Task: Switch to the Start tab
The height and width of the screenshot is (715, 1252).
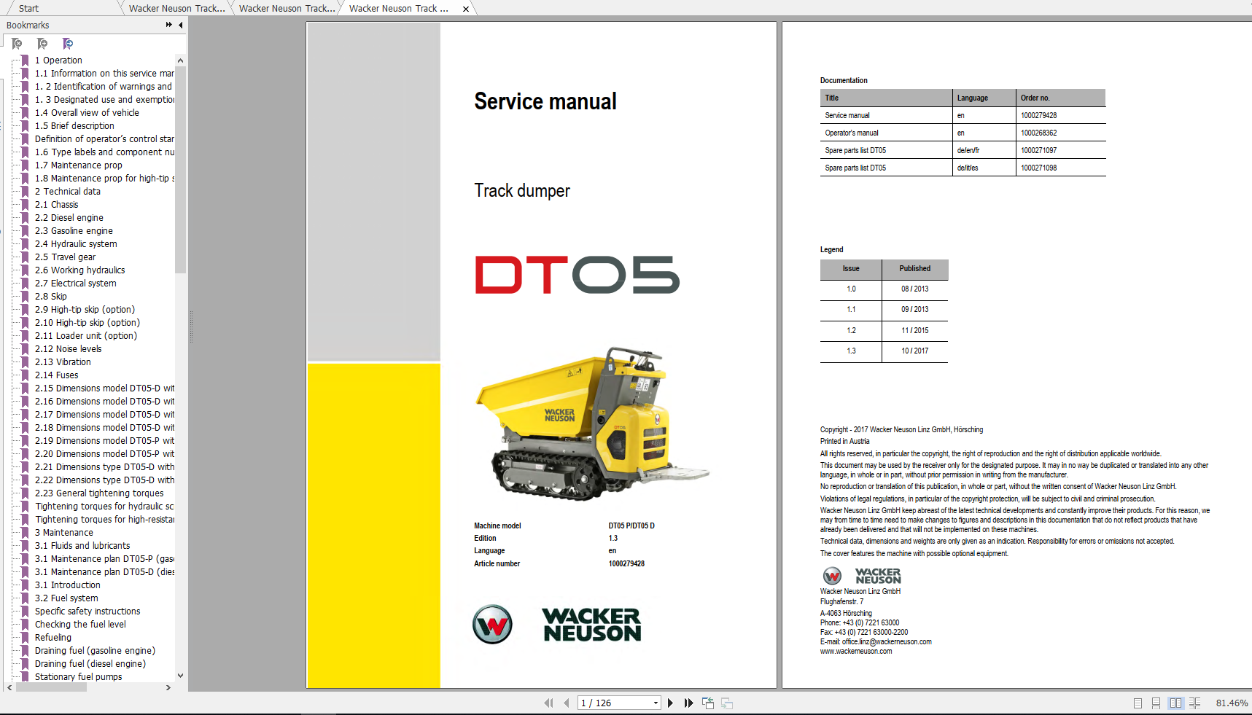Action: (x=28, y=9)
